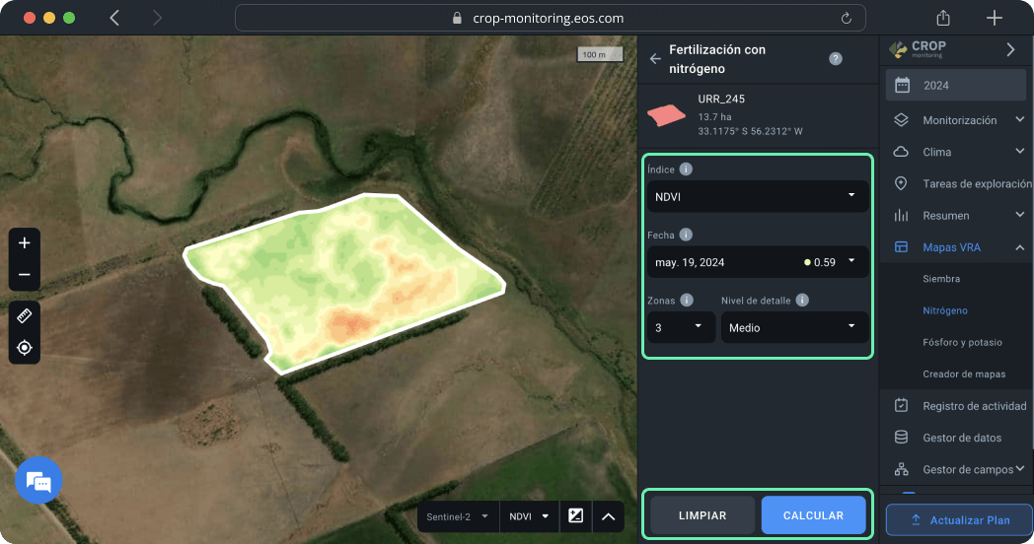Zoom out of the map with minus button
The height and width of the screenshot is (544, 1034).
tap(25, 275)
